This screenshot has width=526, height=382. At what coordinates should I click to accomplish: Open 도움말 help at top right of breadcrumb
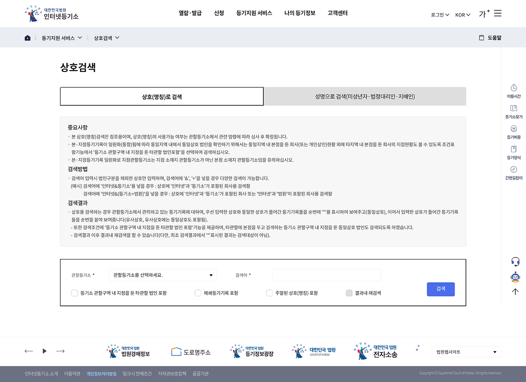click(x=490, y=37)
